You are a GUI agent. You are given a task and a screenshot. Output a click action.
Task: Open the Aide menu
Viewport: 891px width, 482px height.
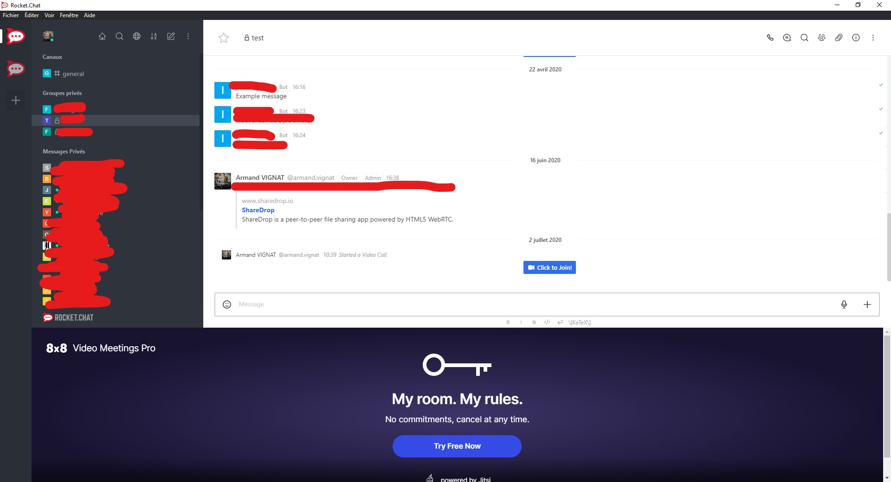click(89, 15)
